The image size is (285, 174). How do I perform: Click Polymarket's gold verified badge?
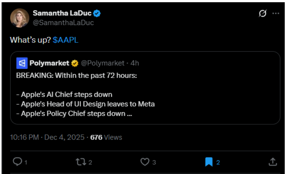75,63
